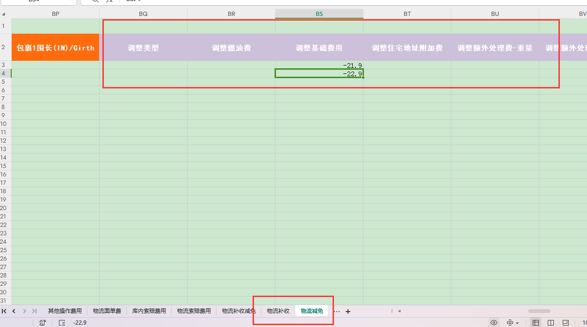The image size is (587, 327).
Task: Go to the next sheet tab
Action: (x=24, y=311)
